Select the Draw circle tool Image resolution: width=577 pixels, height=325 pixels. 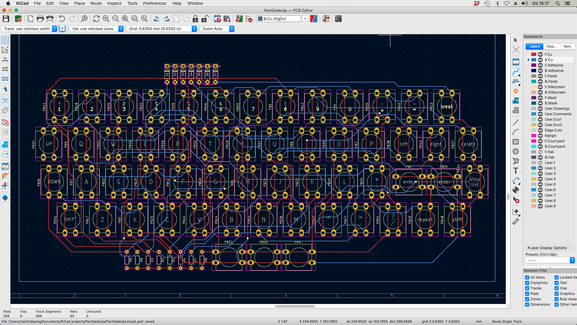[516, 151]
